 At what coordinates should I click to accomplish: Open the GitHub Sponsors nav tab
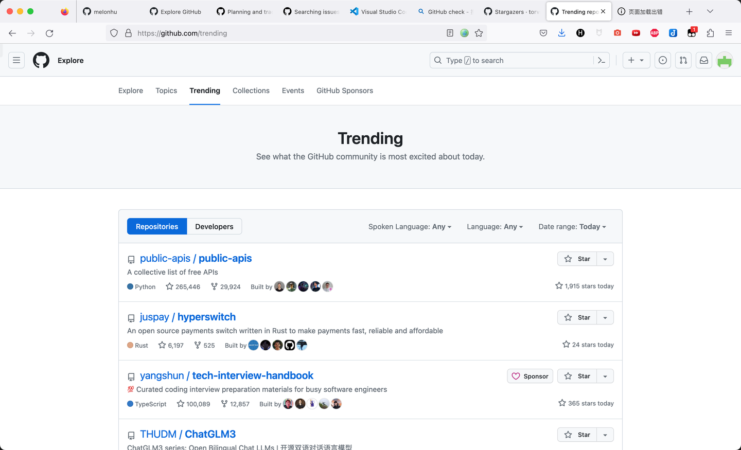pos(345,91)
